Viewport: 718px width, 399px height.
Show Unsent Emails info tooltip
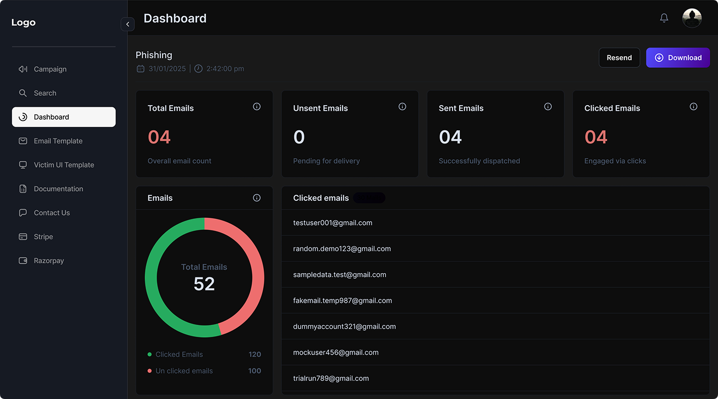402,106
